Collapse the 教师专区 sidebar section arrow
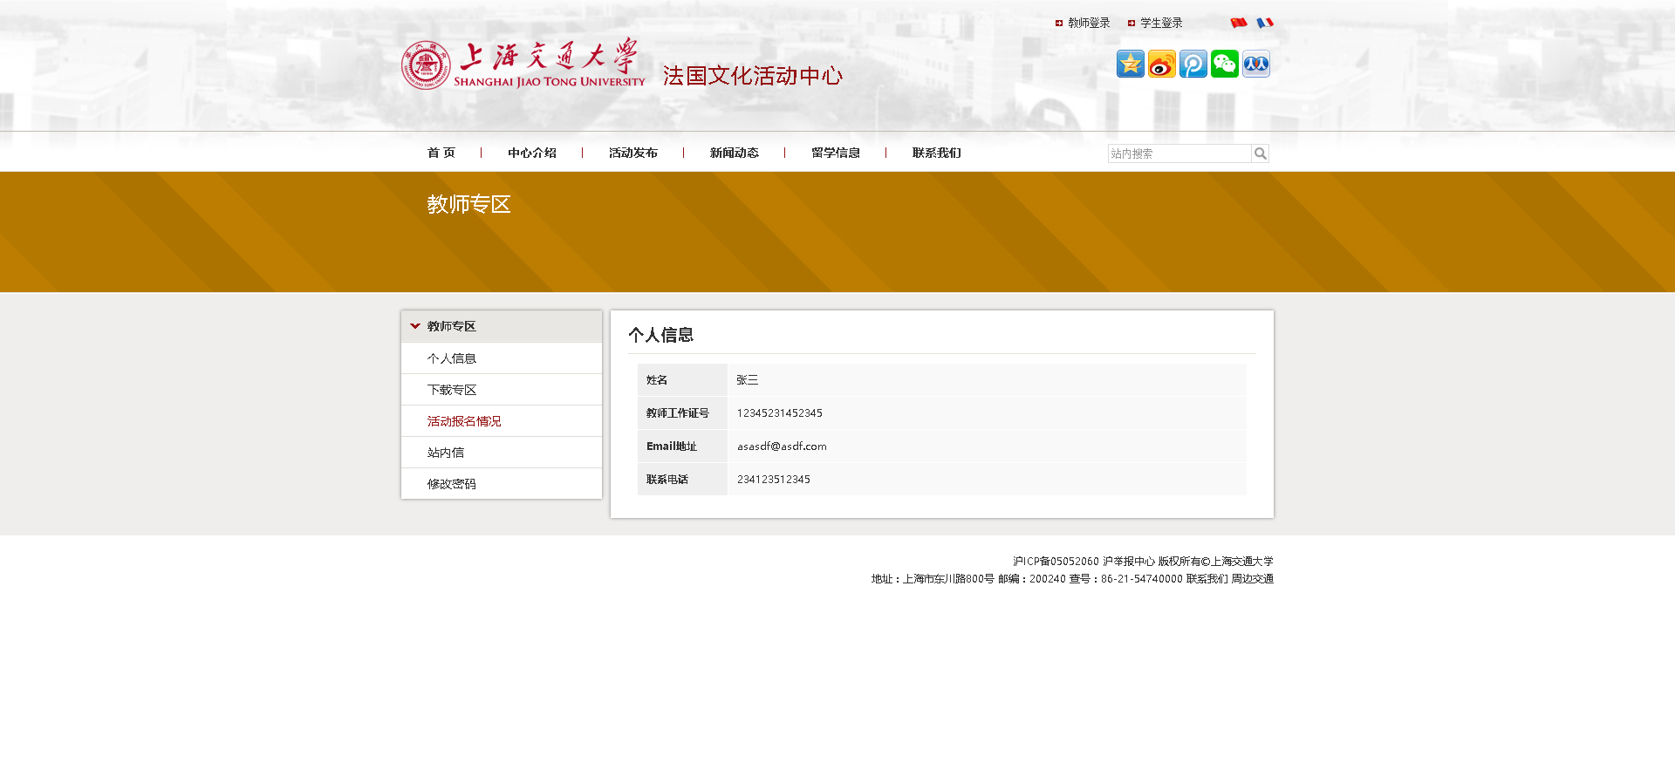The width and height of the screenshot is (1675, 777). (415, 326)
